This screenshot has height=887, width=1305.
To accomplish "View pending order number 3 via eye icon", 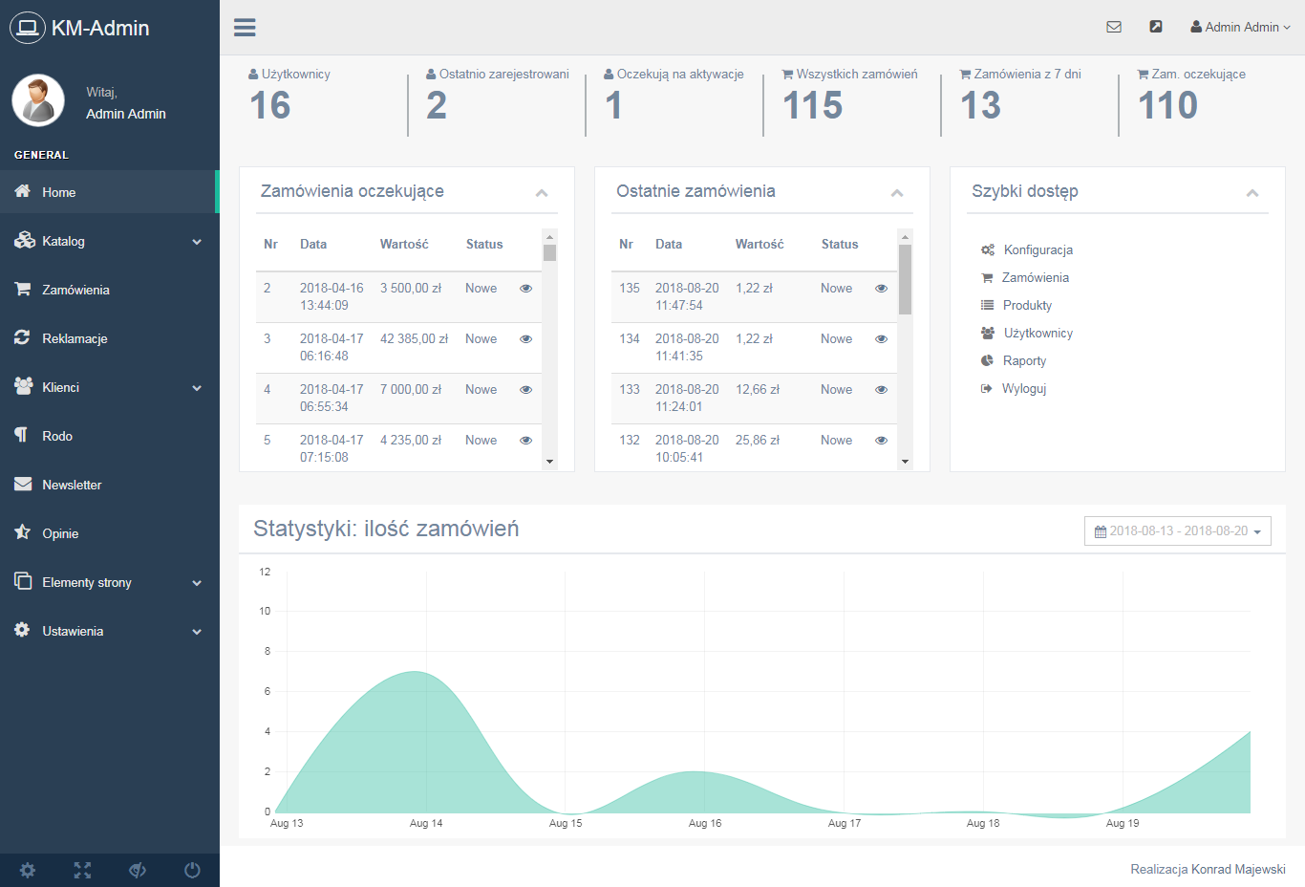I will click(525, 338).
